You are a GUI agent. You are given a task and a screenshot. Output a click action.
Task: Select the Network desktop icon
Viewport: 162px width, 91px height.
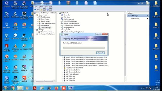coord(7,15)
